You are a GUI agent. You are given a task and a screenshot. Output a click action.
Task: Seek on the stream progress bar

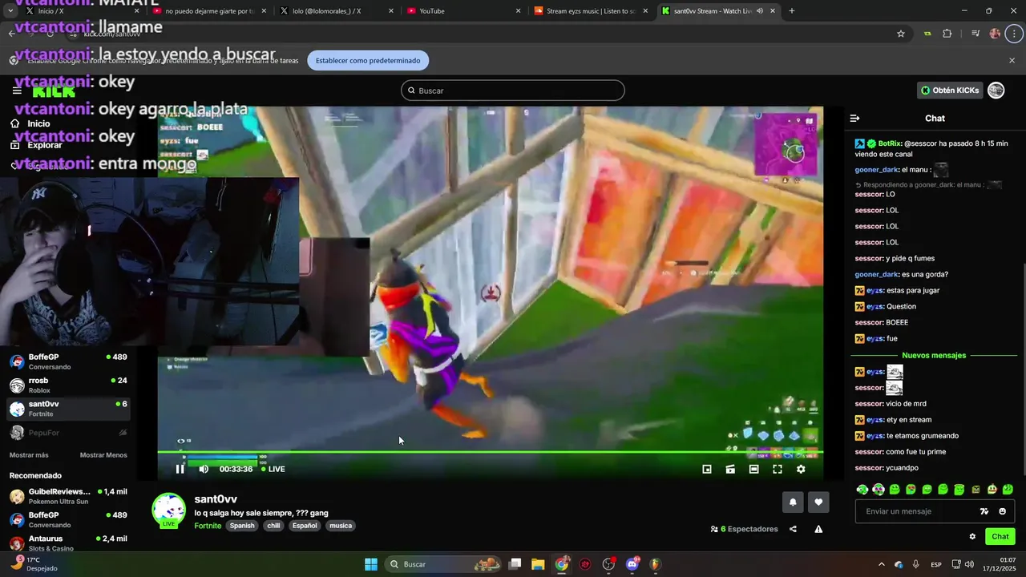click(490, 452)
